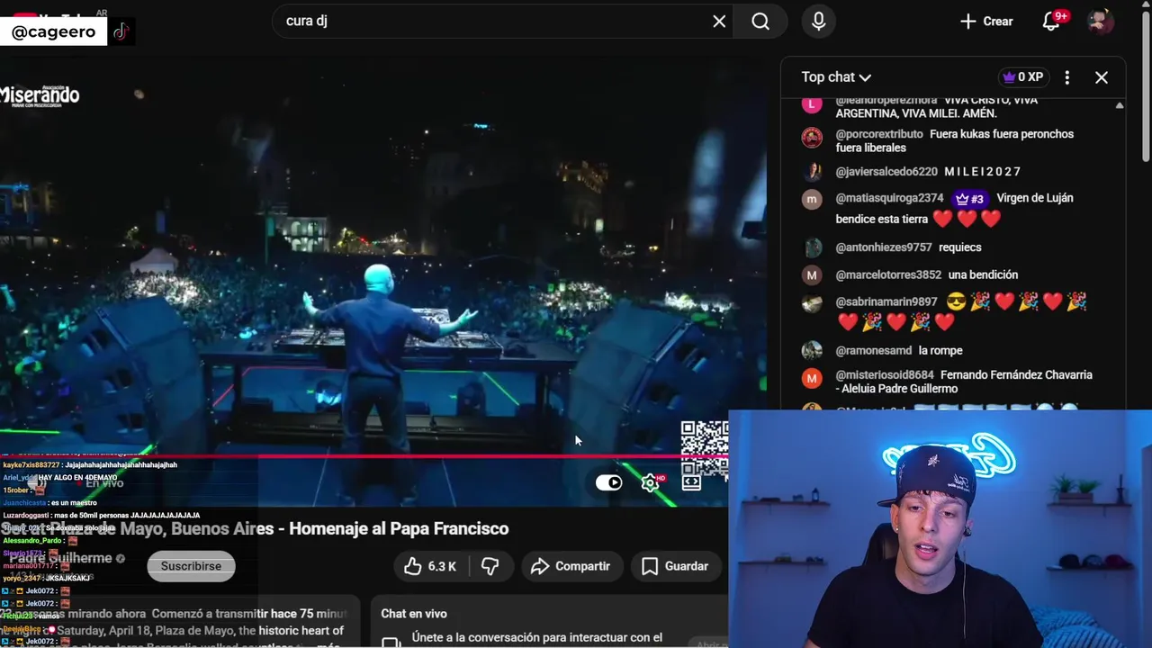Click username @misteriosoid8684 in chat
Viewport: 1152px width, 648px height.
(x=885, y=375)
